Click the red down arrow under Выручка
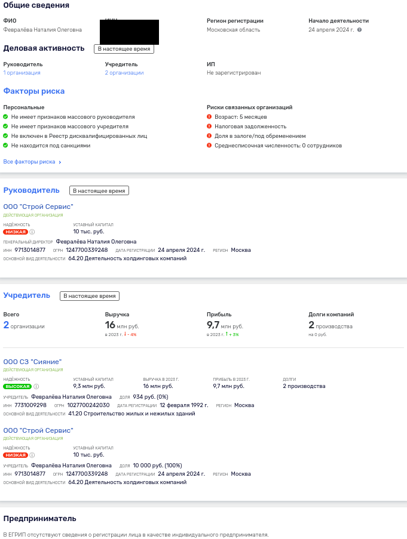The height and width of the screenshot is (539, 407). click(126, 334)
